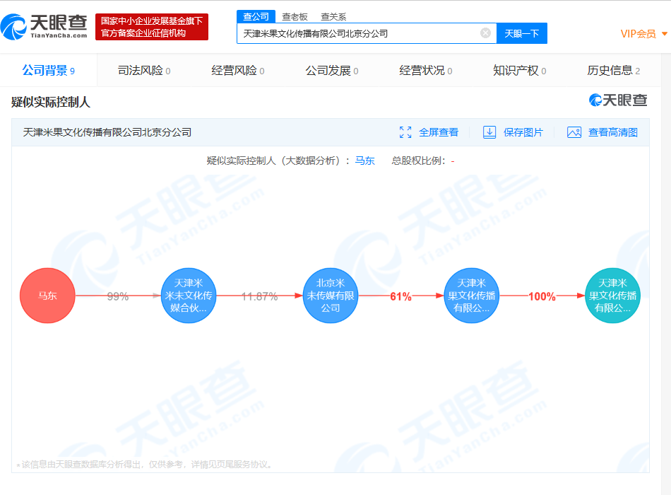
Task: Click the 保存图片 link
Action: point(523,132)
